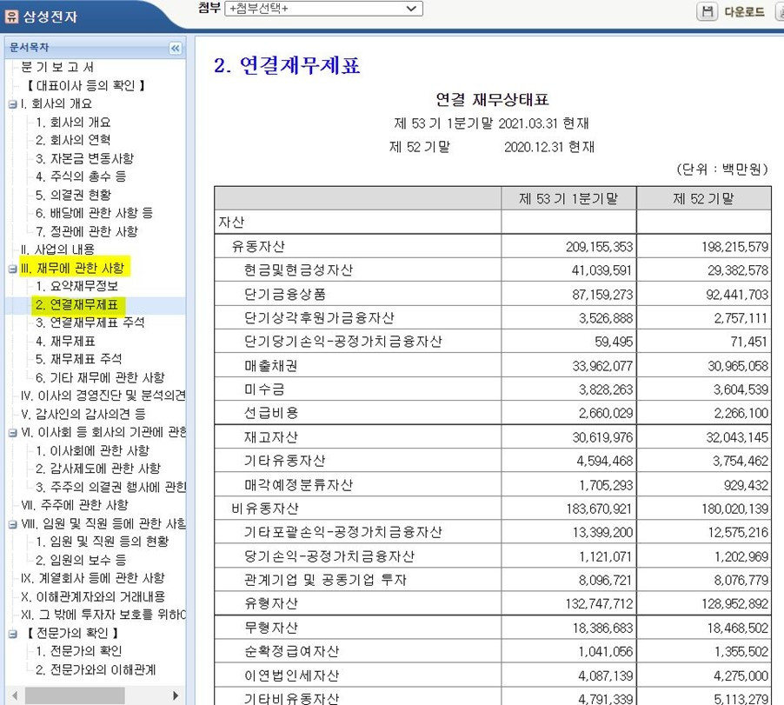Collapse the 문서목차 panel using the « icon
The height and width of the screenshot is (705, 784).
pos(175,48)
